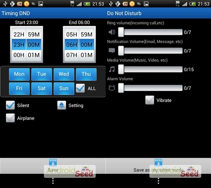Toggle the Thu day button
This screenshot has height=188, width=211.
pos(86,74)
